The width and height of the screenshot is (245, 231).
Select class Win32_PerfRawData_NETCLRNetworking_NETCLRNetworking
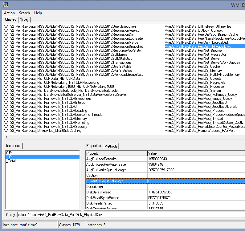point(52,83)
